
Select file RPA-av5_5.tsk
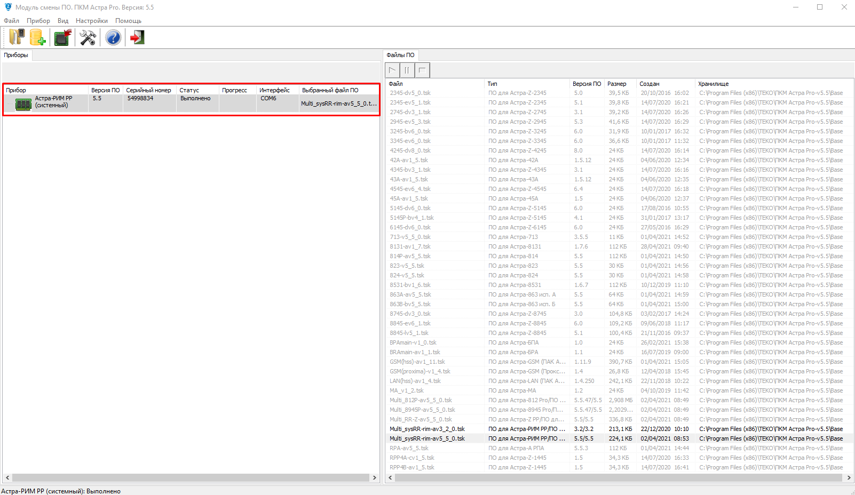tap(409, 448)
